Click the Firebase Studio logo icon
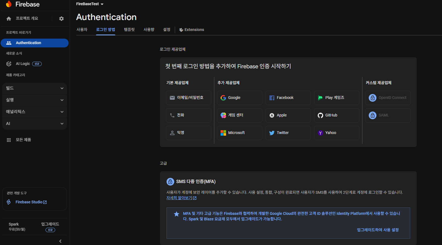 (9, 202)
